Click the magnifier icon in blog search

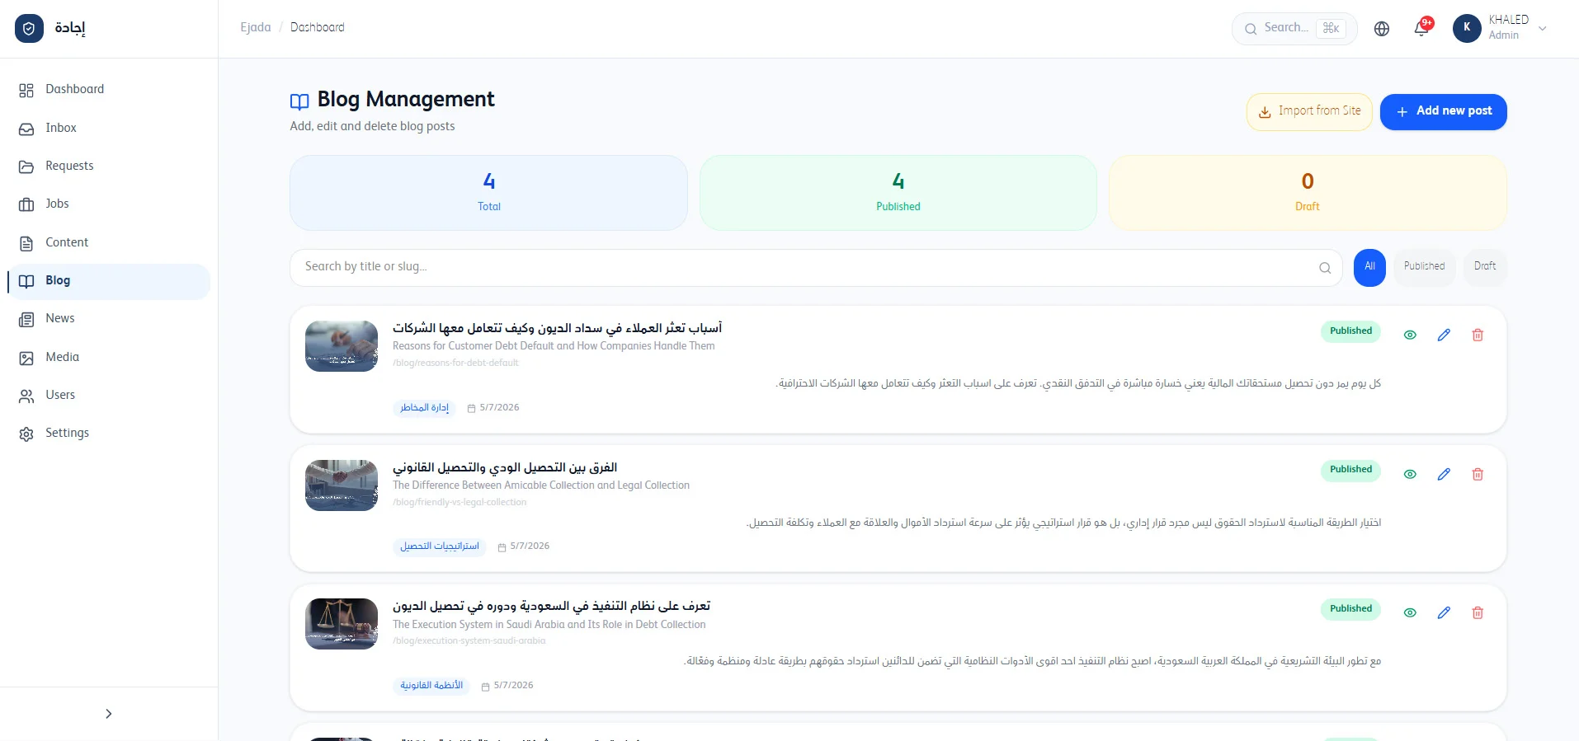pos(1325,268)
